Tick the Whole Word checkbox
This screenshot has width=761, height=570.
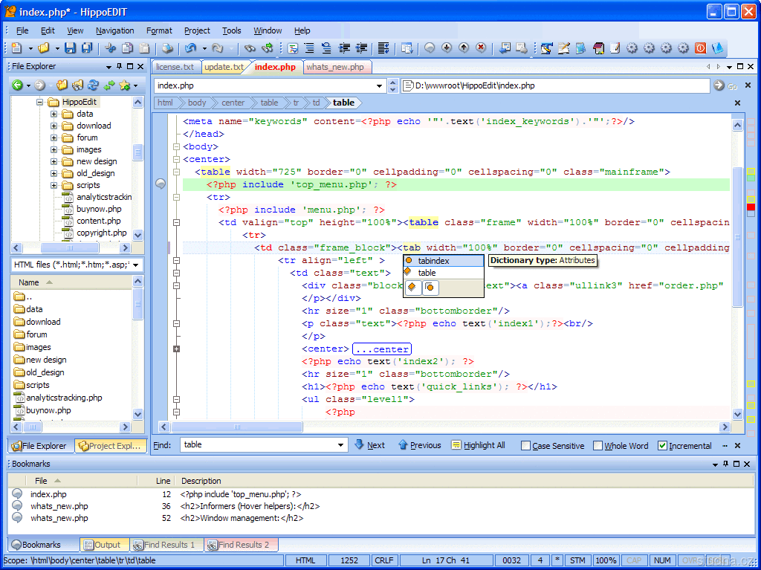tap(598, 446)
